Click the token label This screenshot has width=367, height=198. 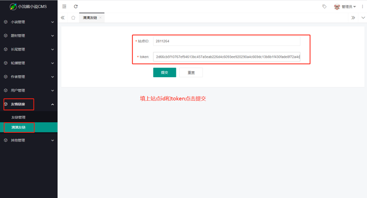(144, 57)
